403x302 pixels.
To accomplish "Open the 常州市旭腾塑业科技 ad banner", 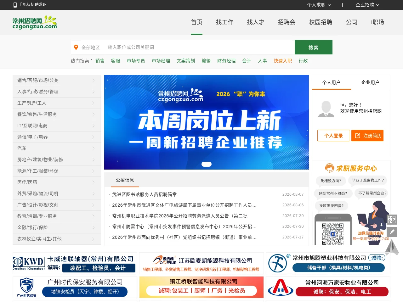I will pyautogui.click(x=328, y=263).
